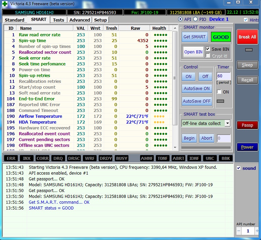
Task: Click the blue Power button
Action: pyautogui.click(x=247, y=147)
